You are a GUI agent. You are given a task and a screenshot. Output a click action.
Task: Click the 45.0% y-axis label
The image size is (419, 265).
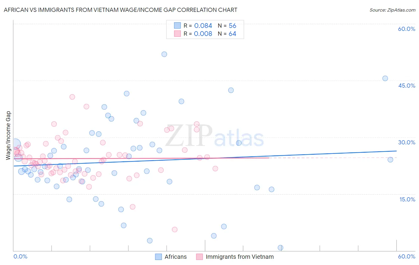pos(407,86)
